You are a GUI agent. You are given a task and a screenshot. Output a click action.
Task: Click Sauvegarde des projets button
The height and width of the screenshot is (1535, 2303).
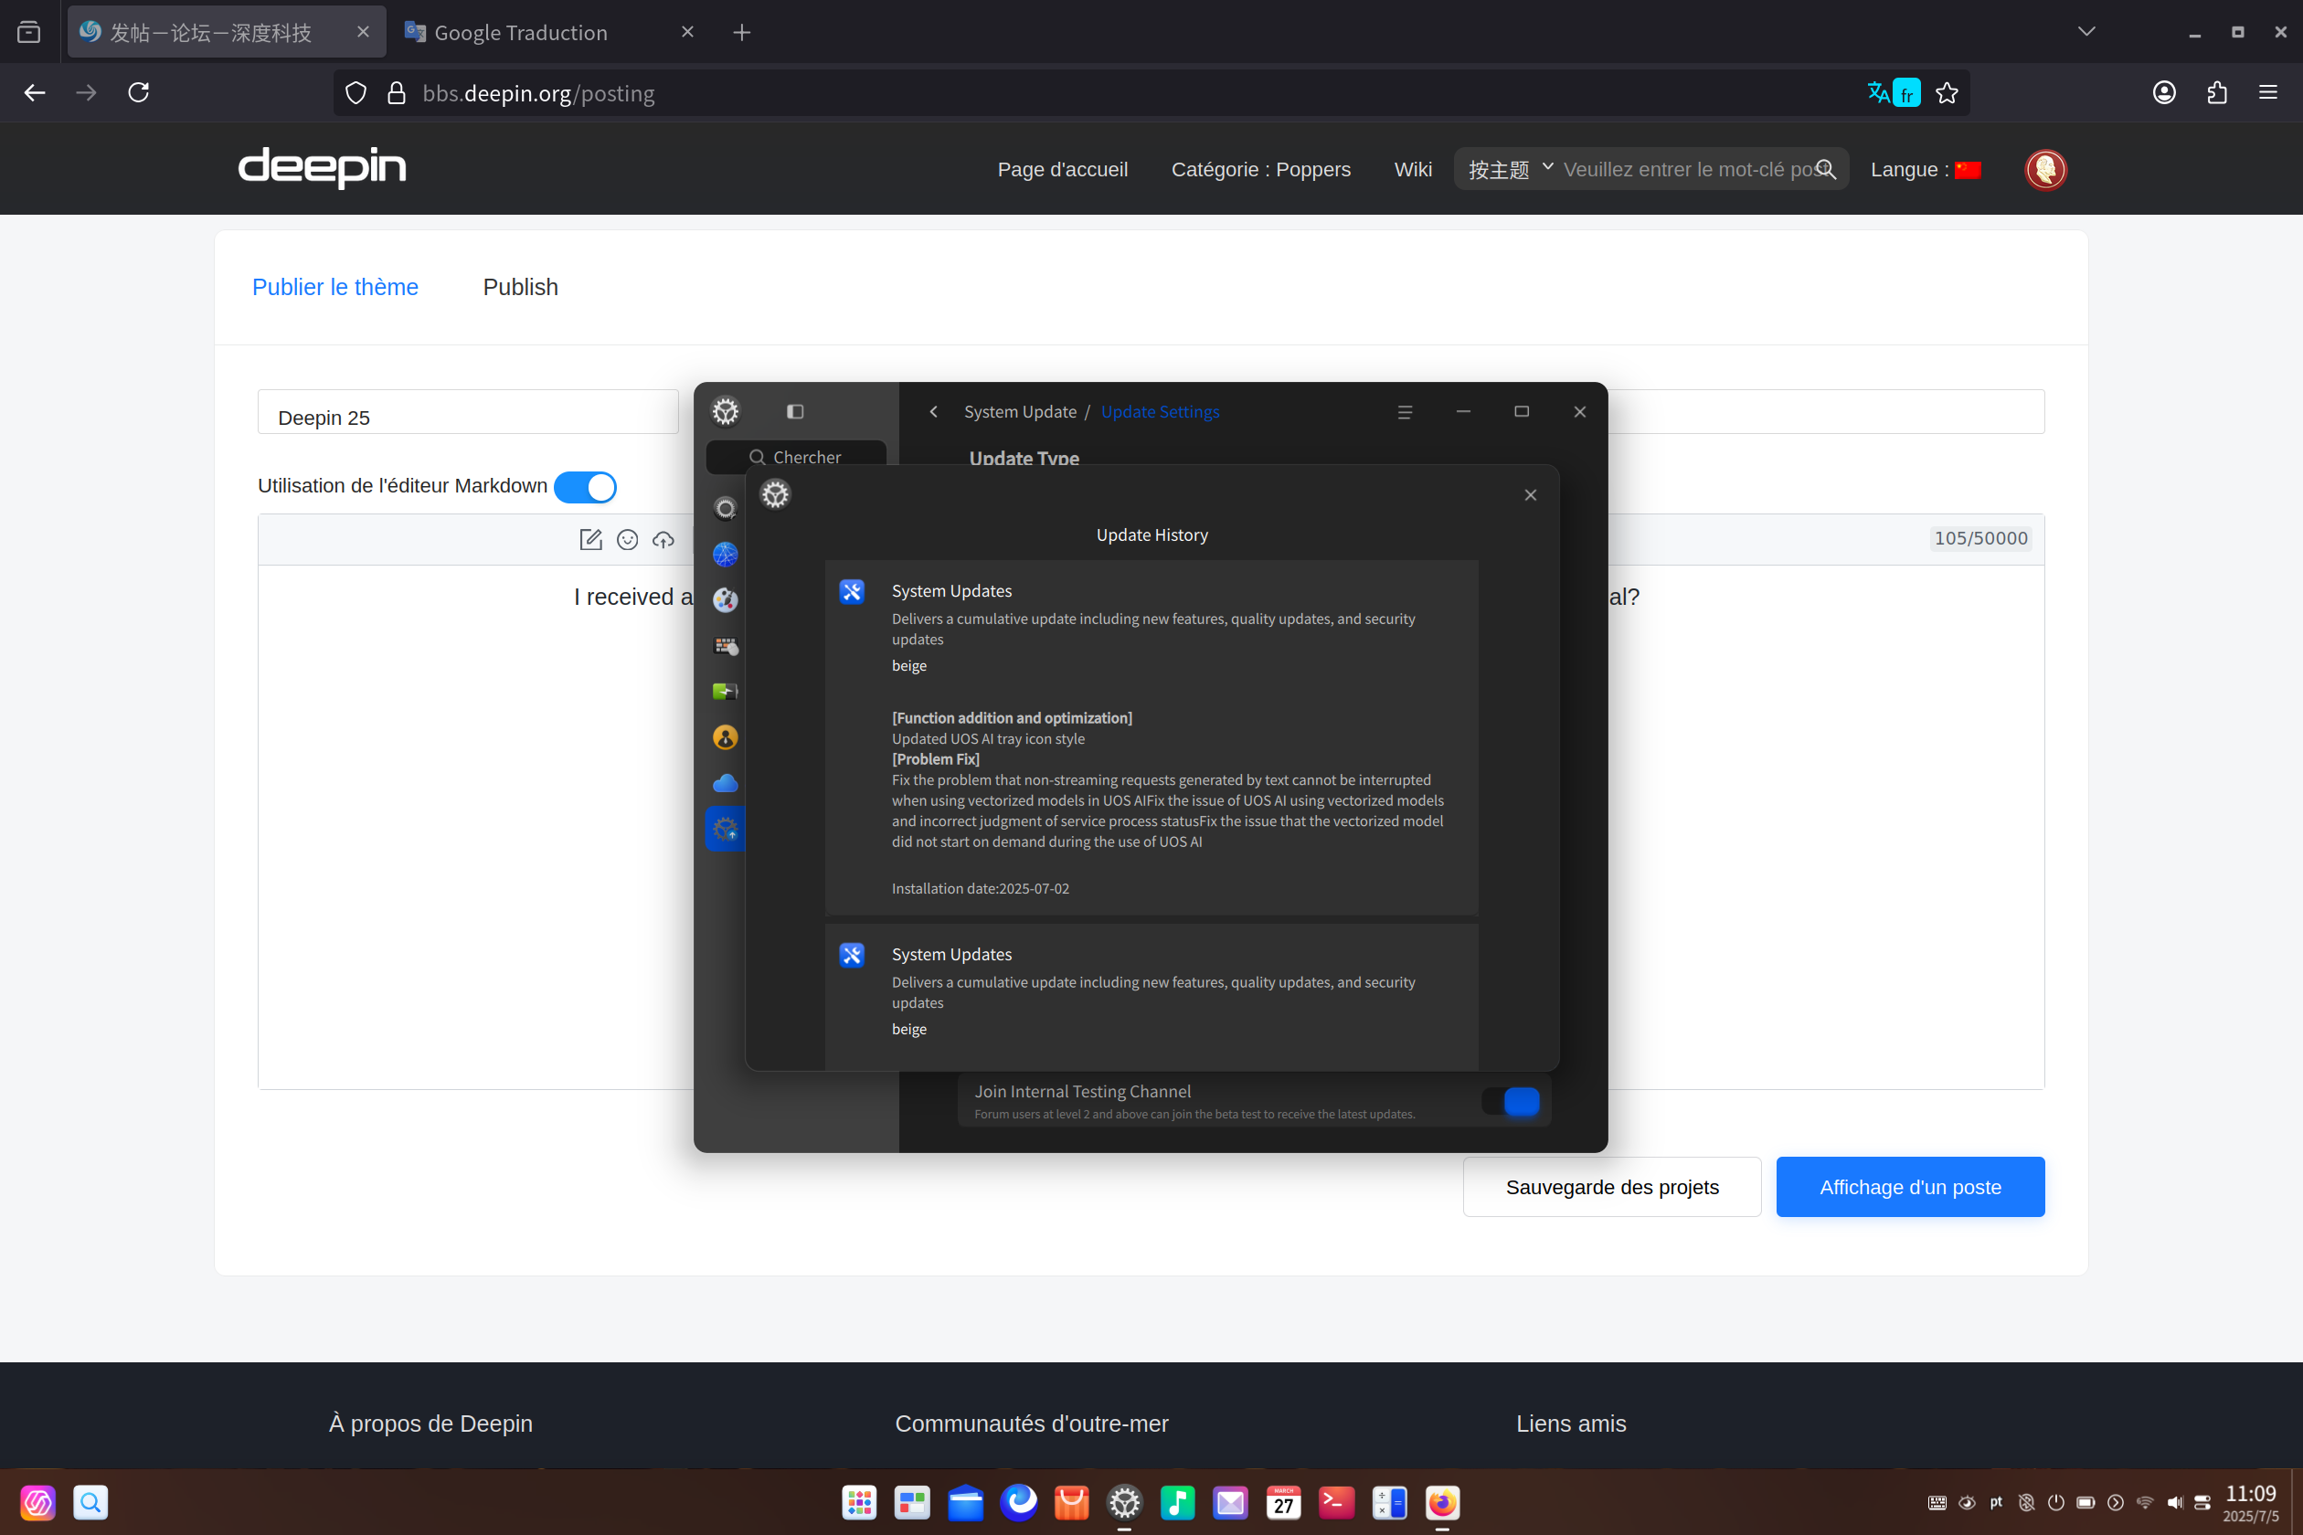coord(1612,1187)
